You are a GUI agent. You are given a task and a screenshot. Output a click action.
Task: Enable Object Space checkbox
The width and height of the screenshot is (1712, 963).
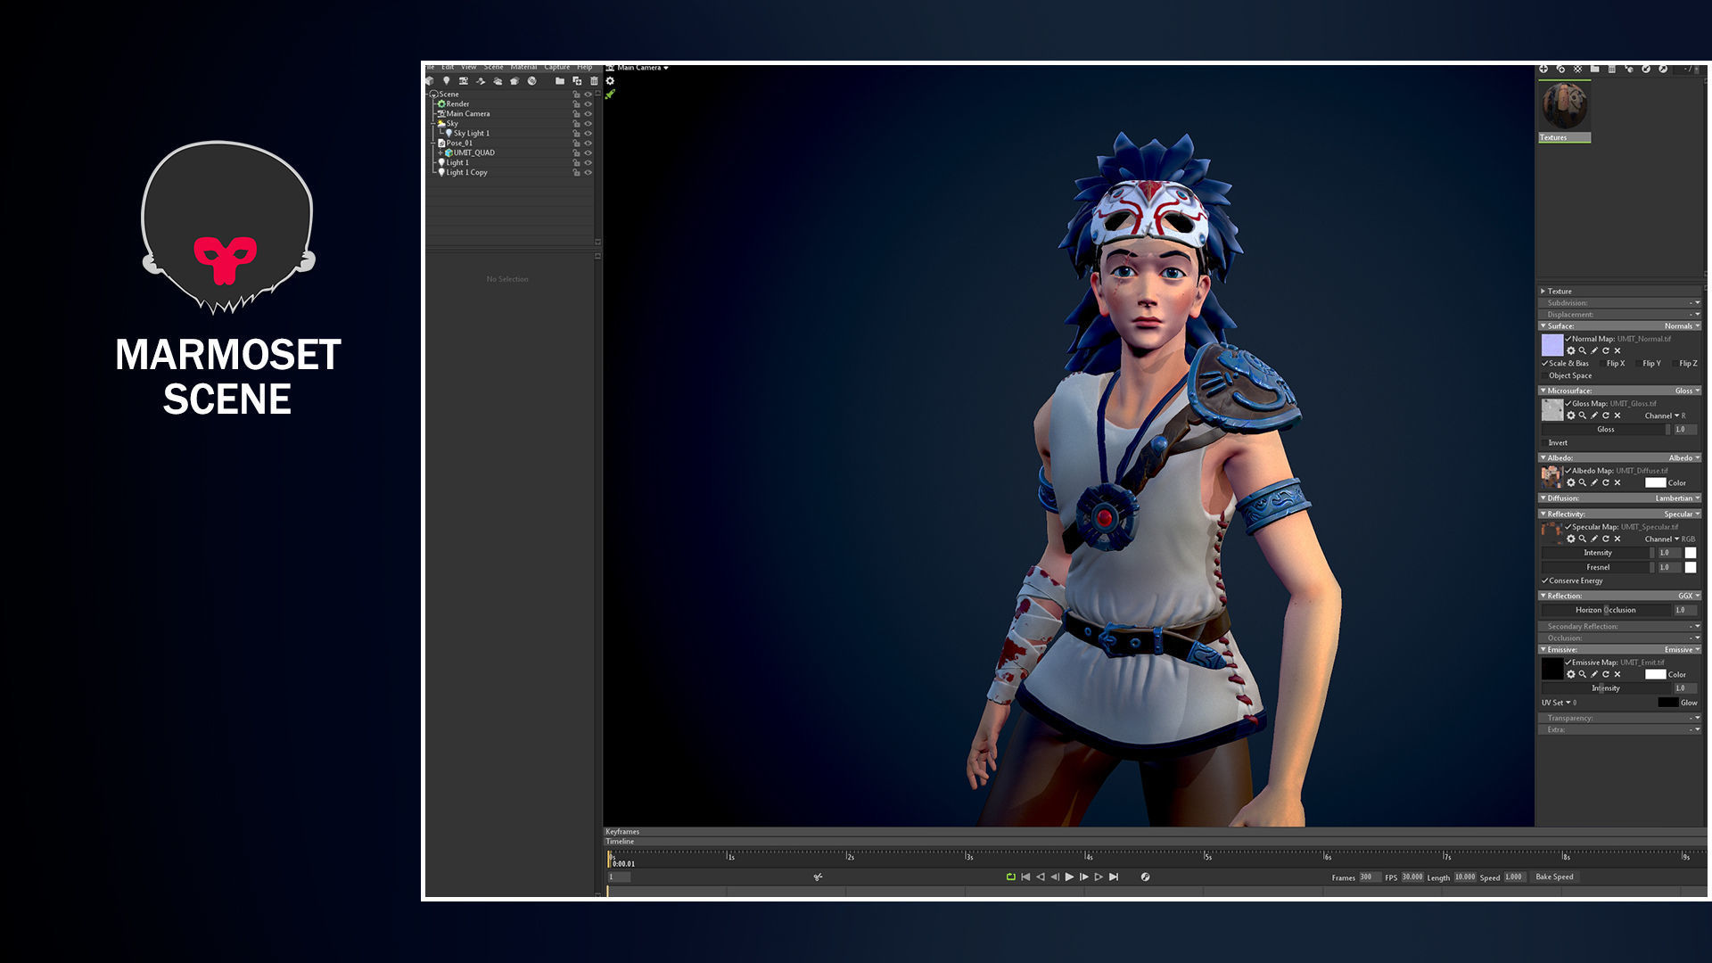pyautogui.click(x=1545, y=376)
